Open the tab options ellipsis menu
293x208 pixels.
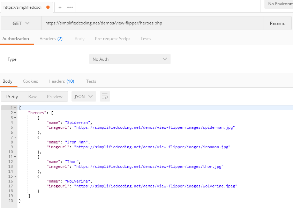coord(70,7)
